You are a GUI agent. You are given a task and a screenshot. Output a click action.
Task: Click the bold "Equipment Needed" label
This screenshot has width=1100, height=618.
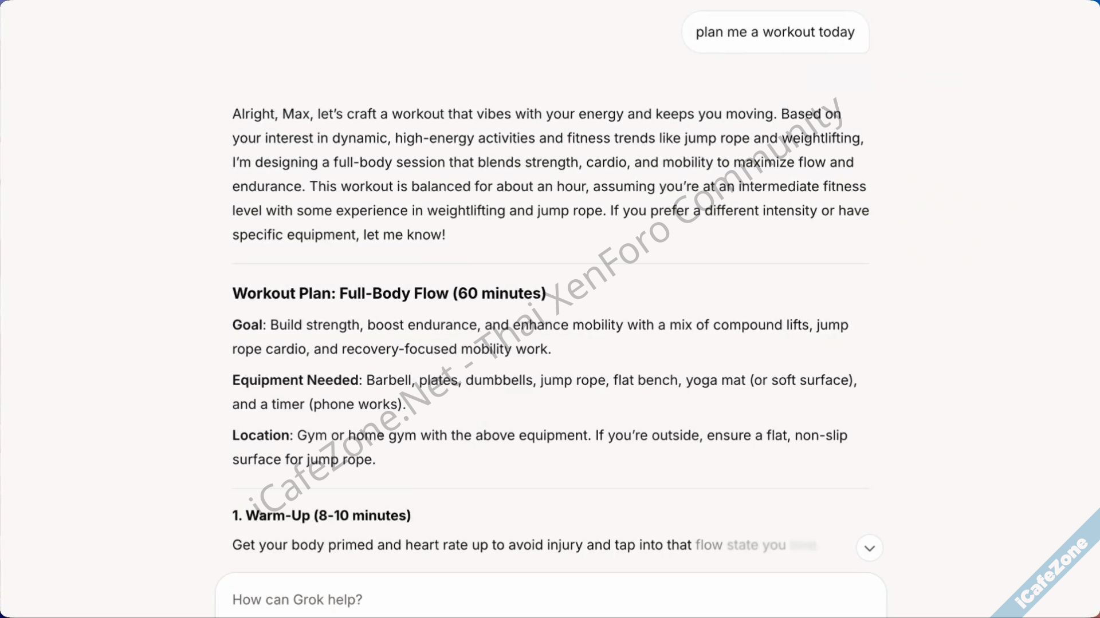pyautogui.click(x=295, y=381)
